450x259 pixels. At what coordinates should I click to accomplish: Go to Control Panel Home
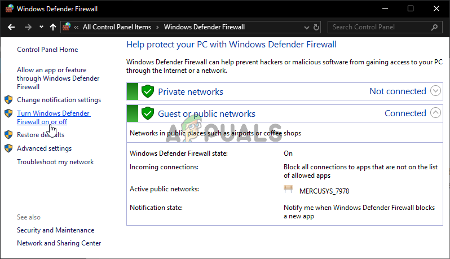[47, 50]
